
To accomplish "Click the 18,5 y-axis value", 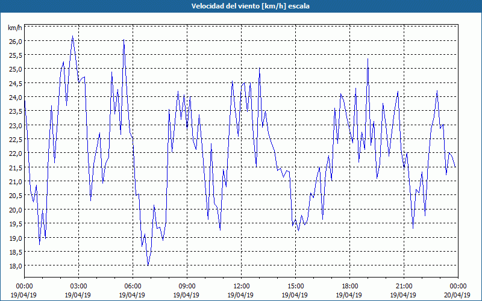I will click(16, 252).
